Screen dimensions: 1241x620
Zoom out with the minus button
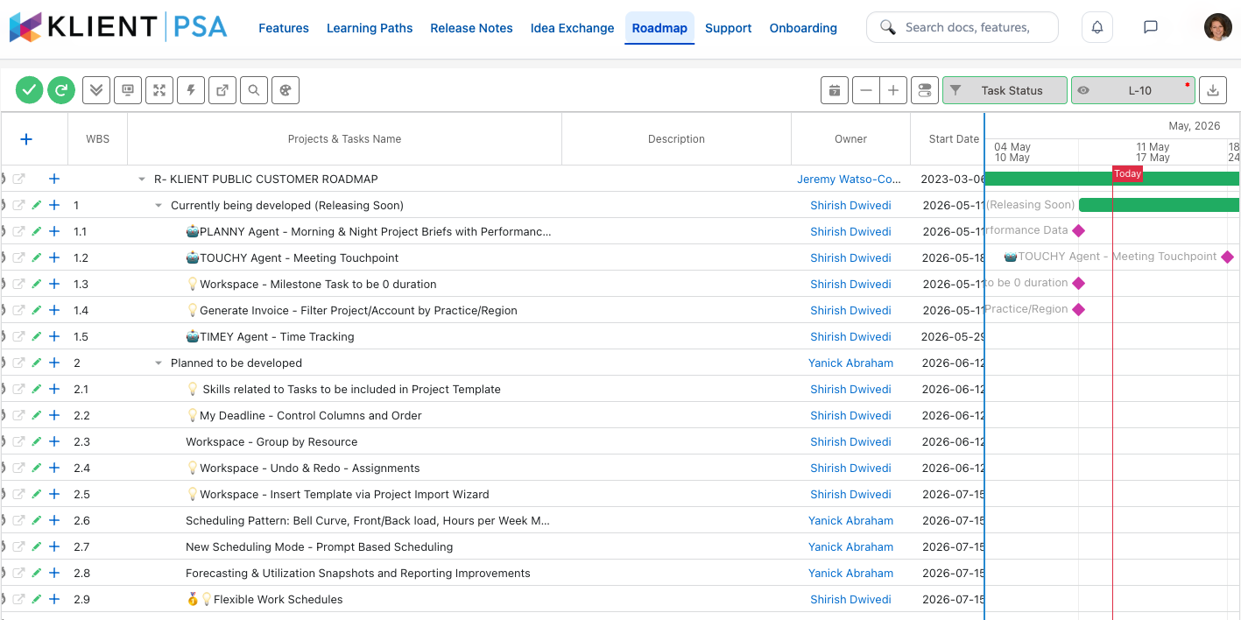click(866, 90)
